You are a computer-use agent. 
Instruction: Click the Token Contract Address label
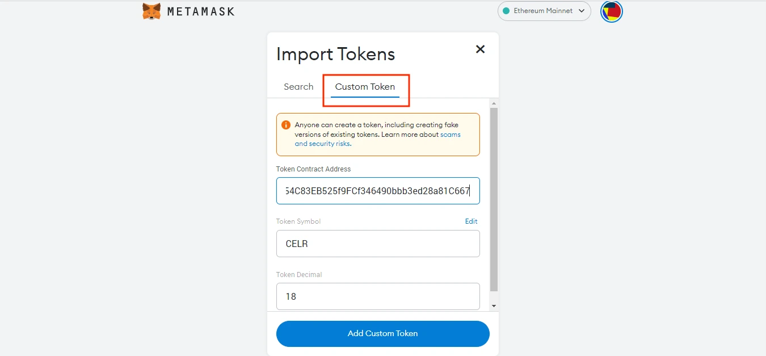tap(313, 169)
